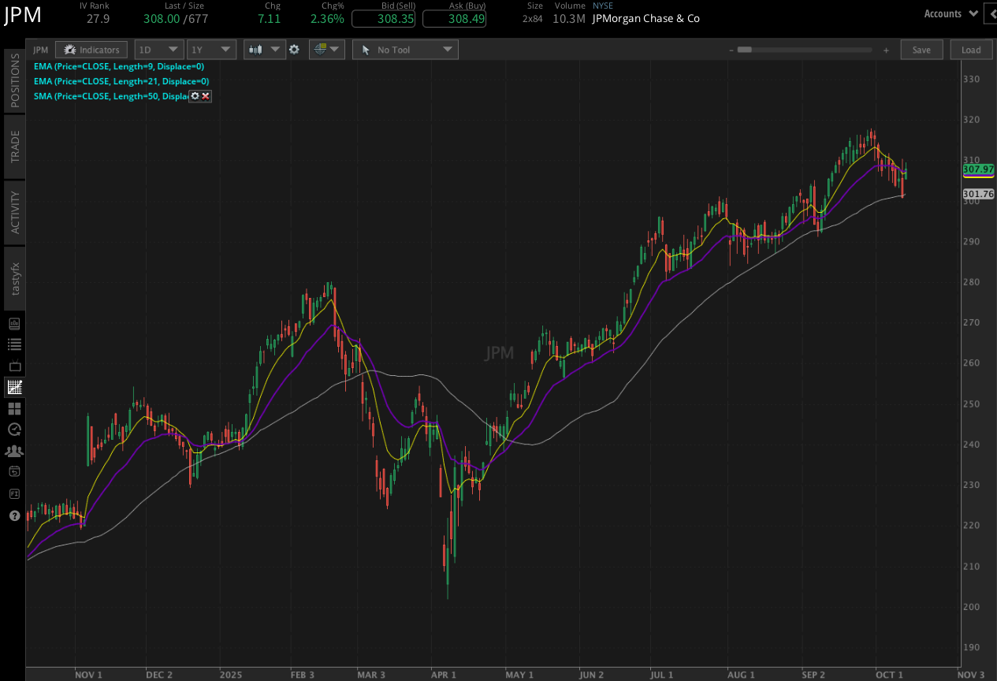
Task: Open the Indicators menu button
Action: 91,50
